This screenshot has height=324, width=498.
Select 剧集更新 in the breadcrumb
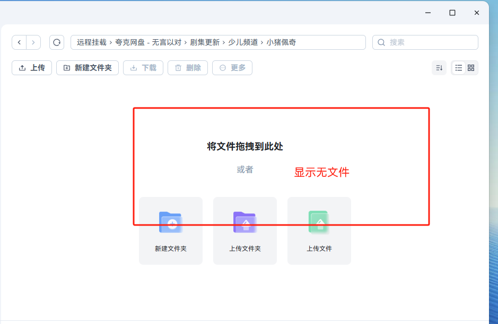point(205,42)
